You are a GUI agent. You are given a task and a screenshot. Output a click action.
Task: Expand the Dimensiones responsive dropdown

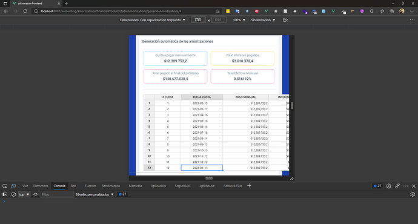pos(153,20)
